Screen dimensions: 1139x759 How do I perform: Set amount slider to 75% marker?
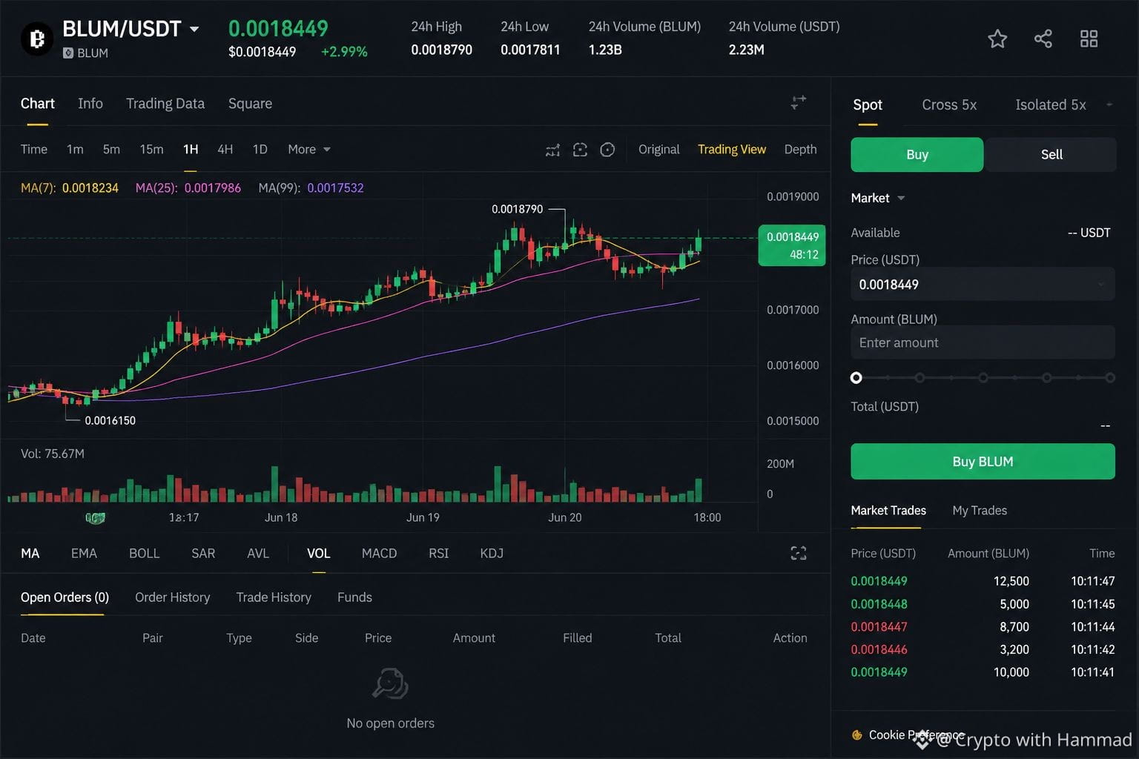1046,377
